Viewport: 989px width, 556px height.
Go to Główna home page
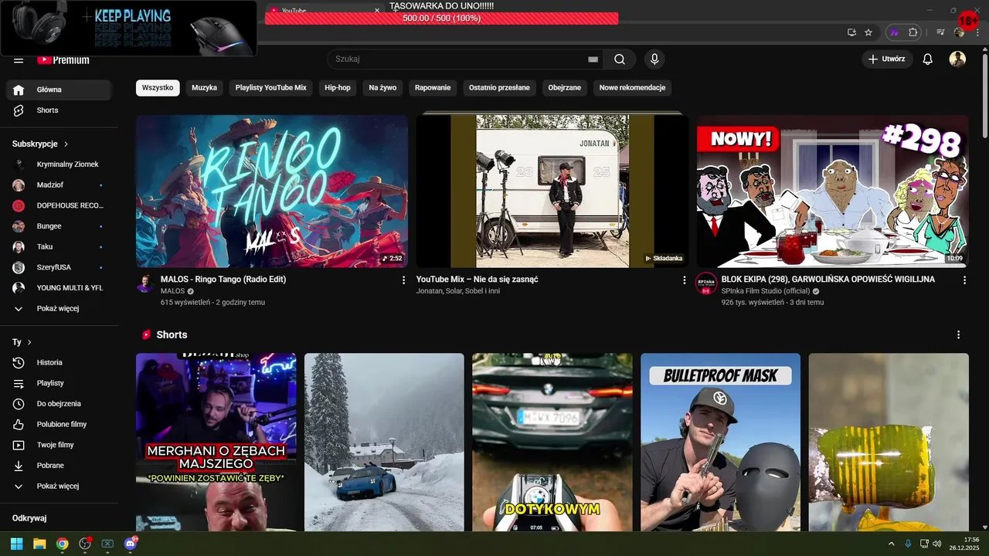(59, 90)
